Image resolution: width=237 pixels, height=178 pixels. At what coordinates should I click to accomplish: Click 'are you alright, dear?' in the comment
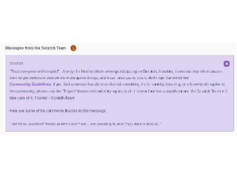tap(109, 124)
